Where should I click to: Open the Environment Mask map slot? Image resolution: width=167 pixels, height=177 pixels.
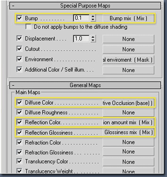click(x=128, y=60)
